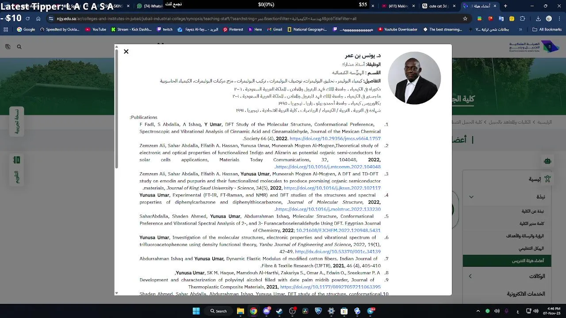Open the j.jksus.2022.102117 DOI link

[x=332, y=188]
